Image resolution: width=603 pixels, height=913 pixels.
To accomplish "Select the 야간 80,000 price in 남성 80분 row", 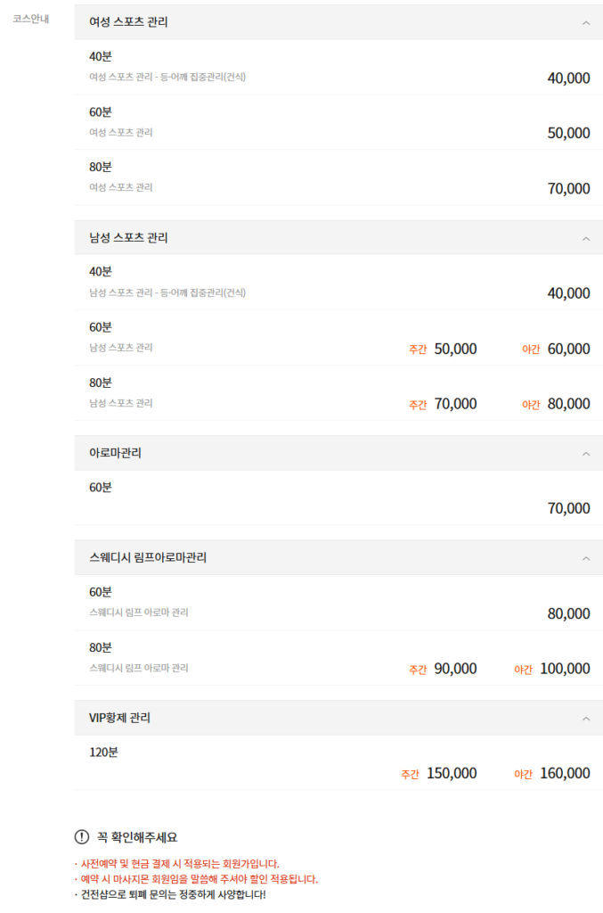I will (567, 403).
